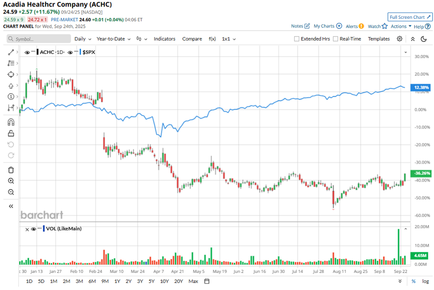Select the 1M time range
Image resolution: width=434 pixels, height=290 pixels.
pyautogui.click(x=54, y=281)
